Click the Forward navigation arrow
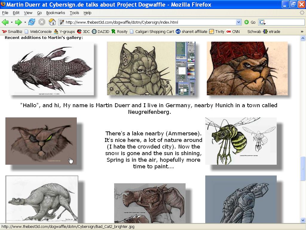 18,22
